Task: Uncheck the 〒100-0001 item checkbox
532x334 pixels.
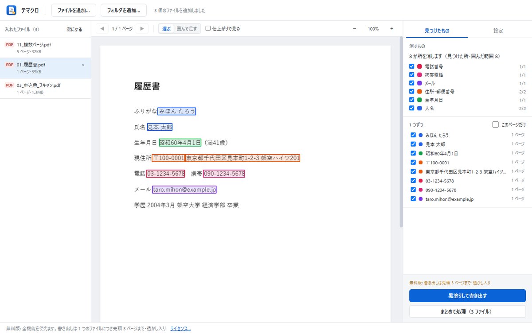Action: point(413,163)
